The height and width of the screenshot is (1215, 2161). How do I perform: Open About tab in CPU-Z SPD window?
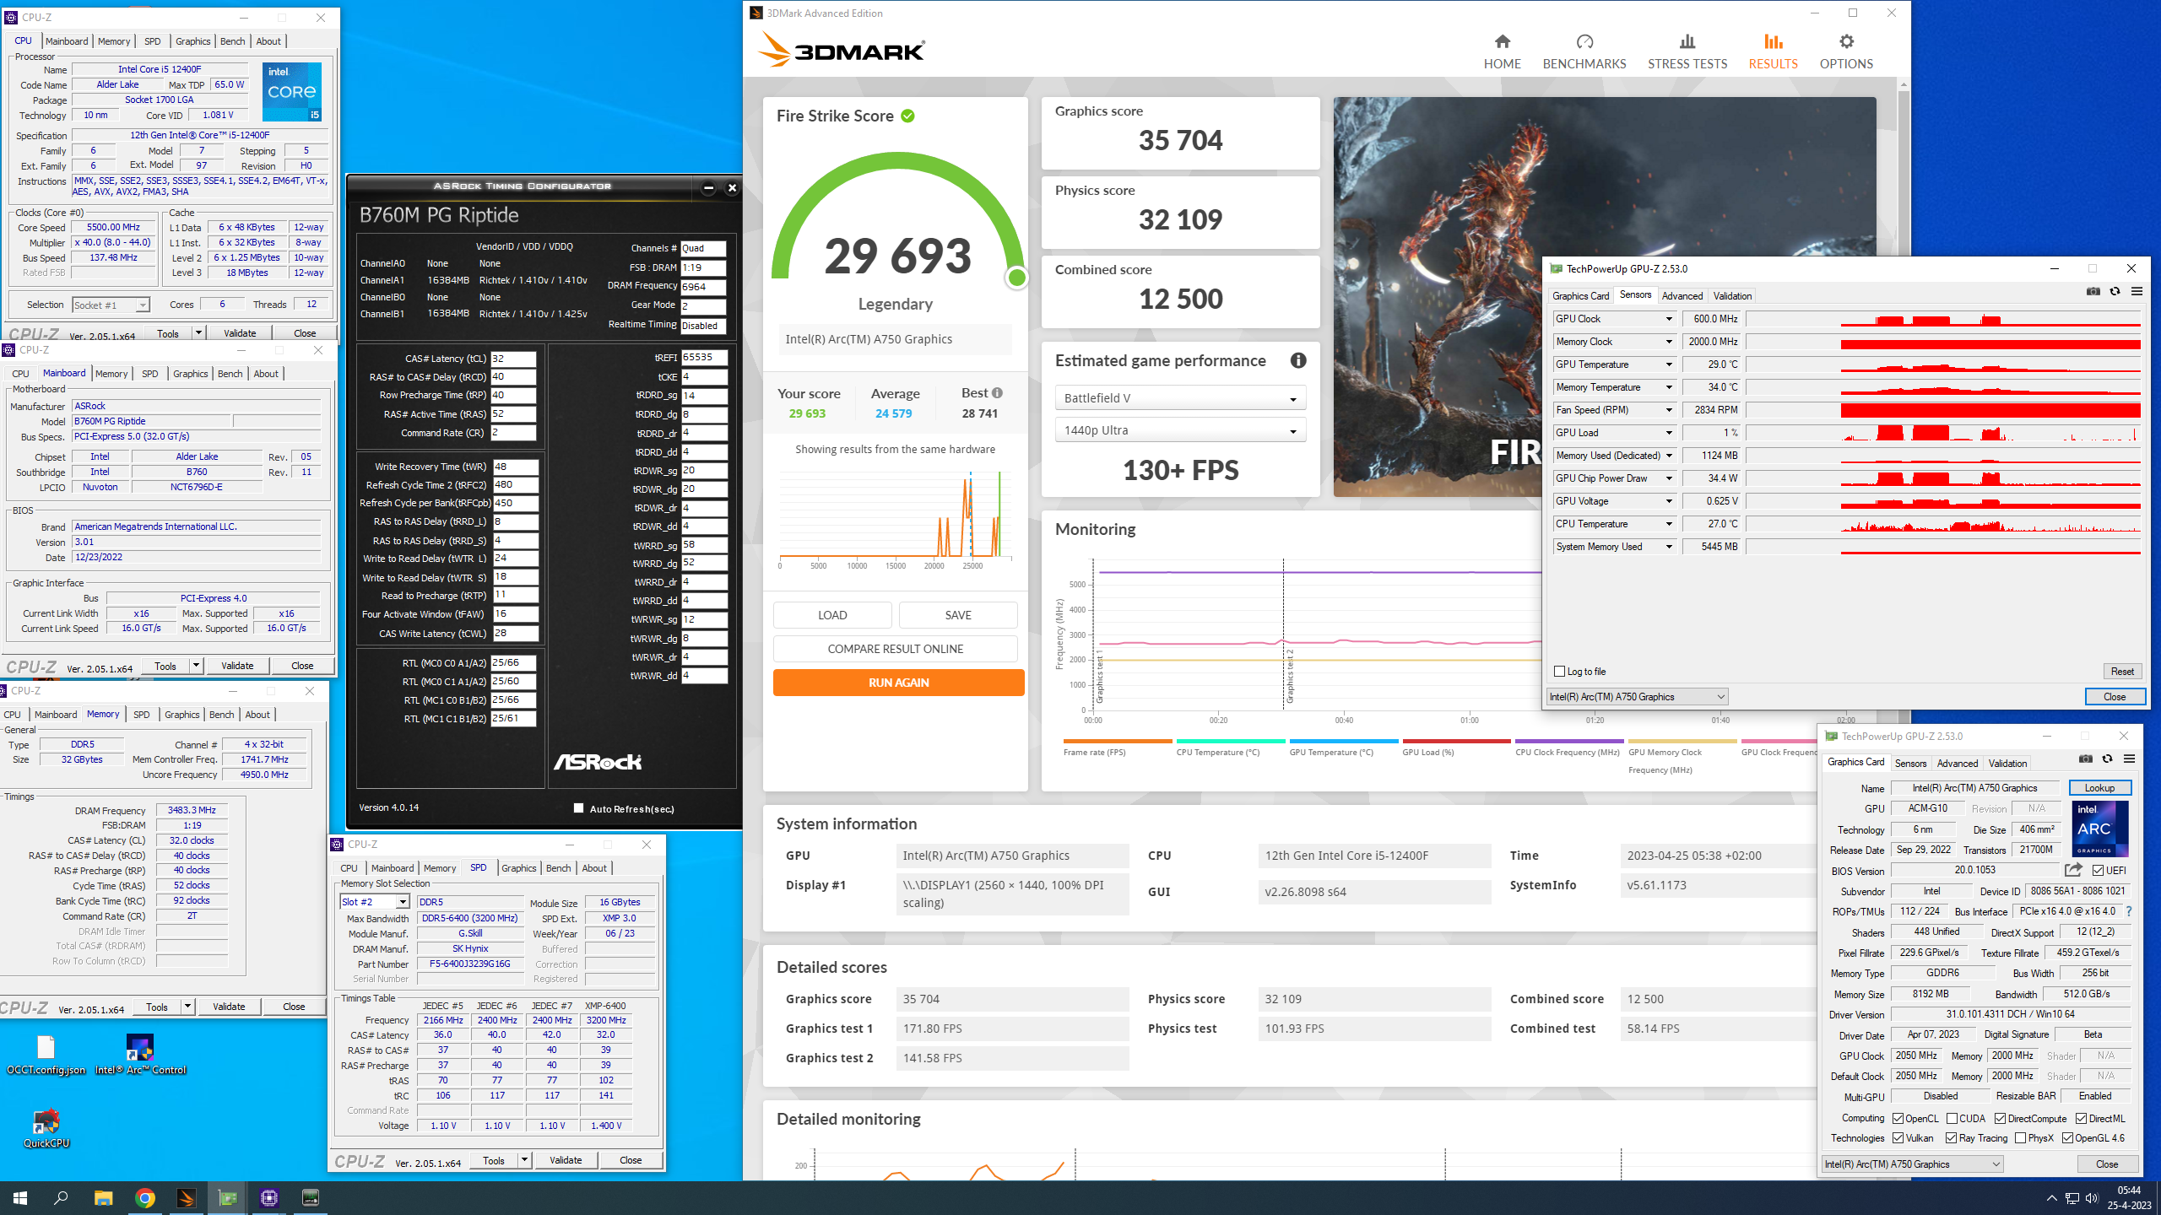point(593,868)
